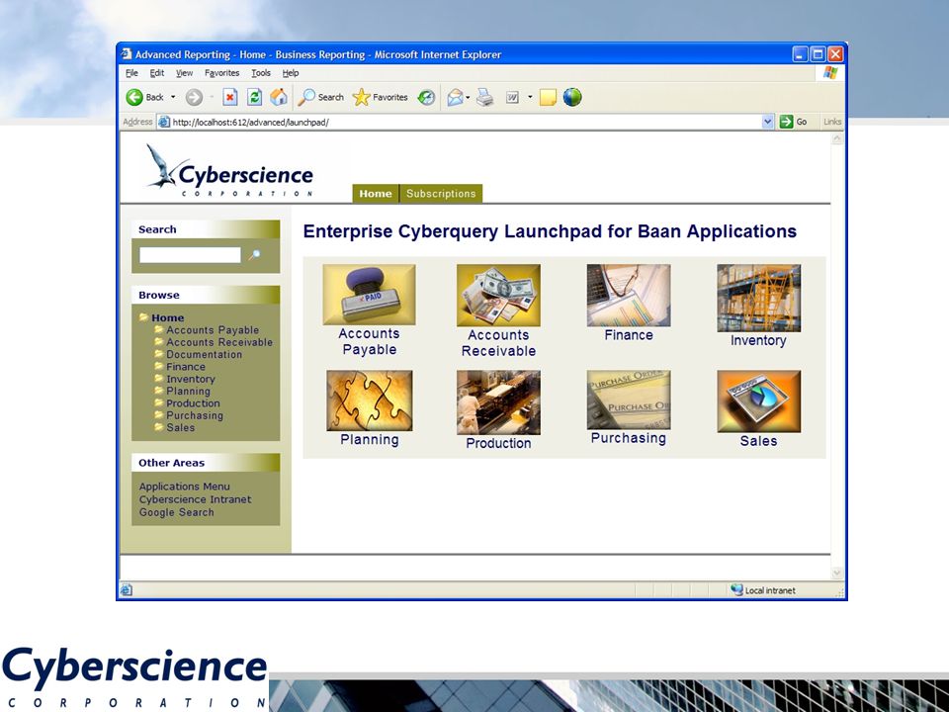This screenshot has height=712, width=949.
Task: Click the globe icon in toolbar
Action: [572, 97]
